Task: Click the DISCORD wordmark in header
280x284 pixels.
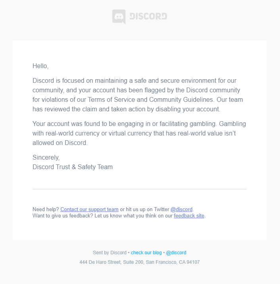Action: pyautogui.click(x=148, y=16)
